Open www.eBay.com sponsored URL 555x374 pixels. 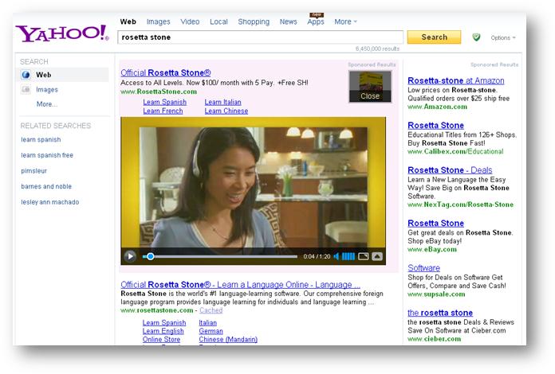click(432, 249)
